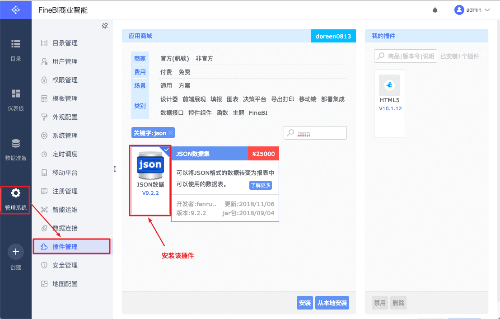The image size is (500, 319).
Task: Open the 仪表板 dashboard section
Action: click(x=16, y=100)
